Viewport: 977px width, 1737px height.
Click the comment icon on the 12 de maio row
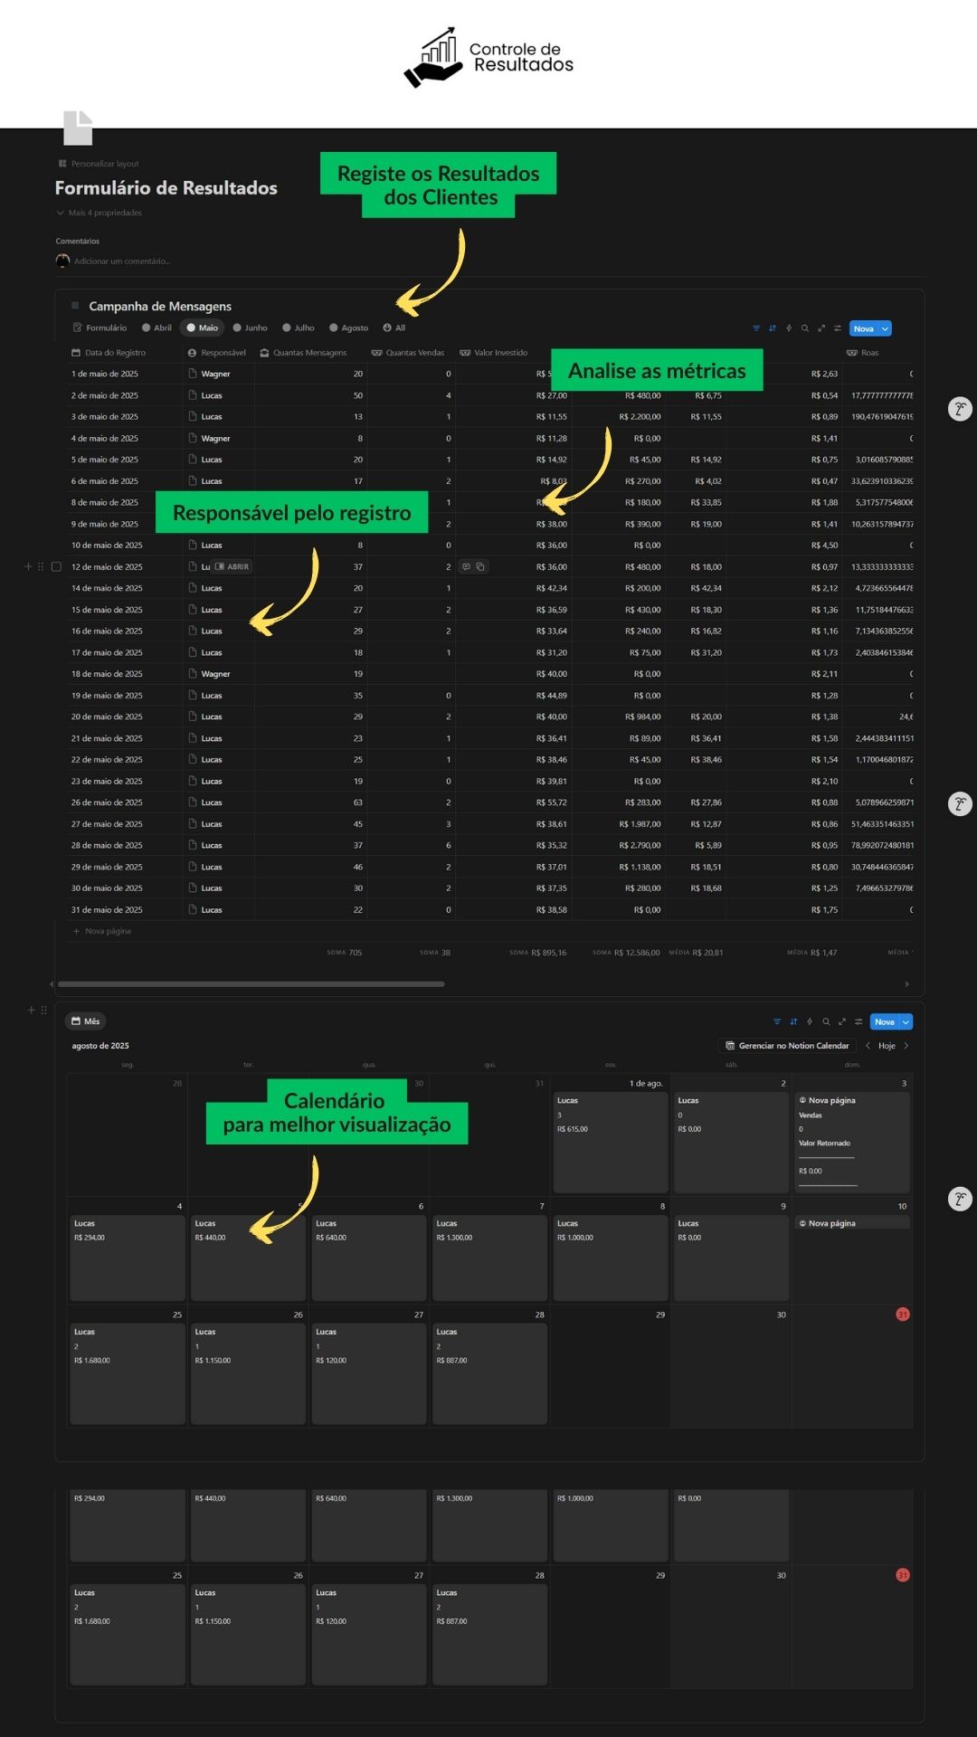pos(467,567)
